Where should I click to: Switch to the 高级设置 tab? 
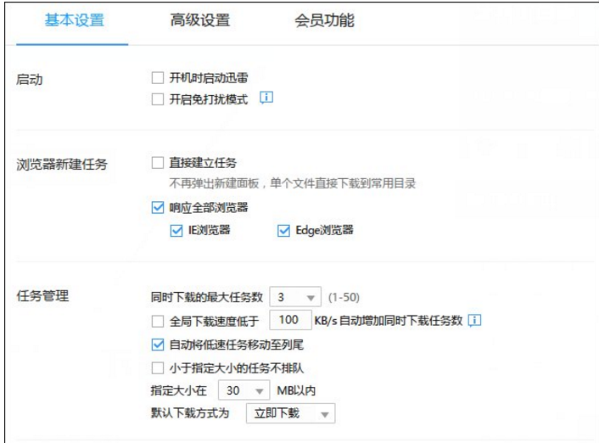click(x=199, y=20)
